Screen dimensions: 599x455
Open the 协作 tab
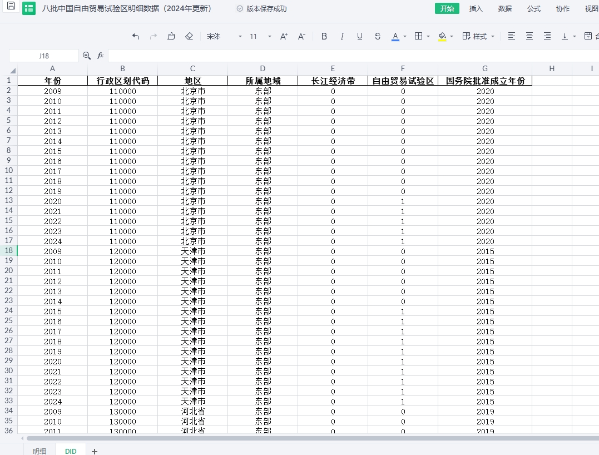coord(563,8)
